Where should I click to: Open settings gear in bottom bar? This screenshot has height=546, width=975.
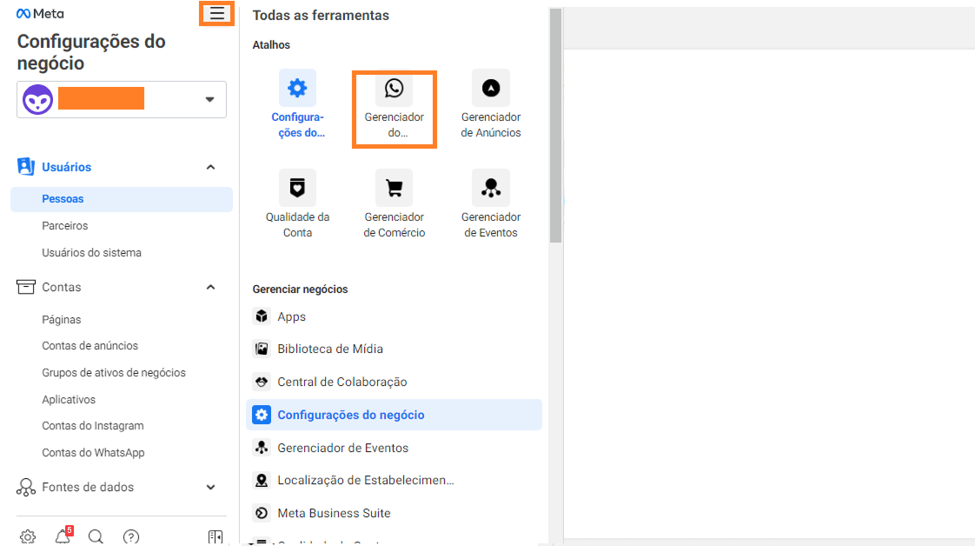[x=28, y=536]
